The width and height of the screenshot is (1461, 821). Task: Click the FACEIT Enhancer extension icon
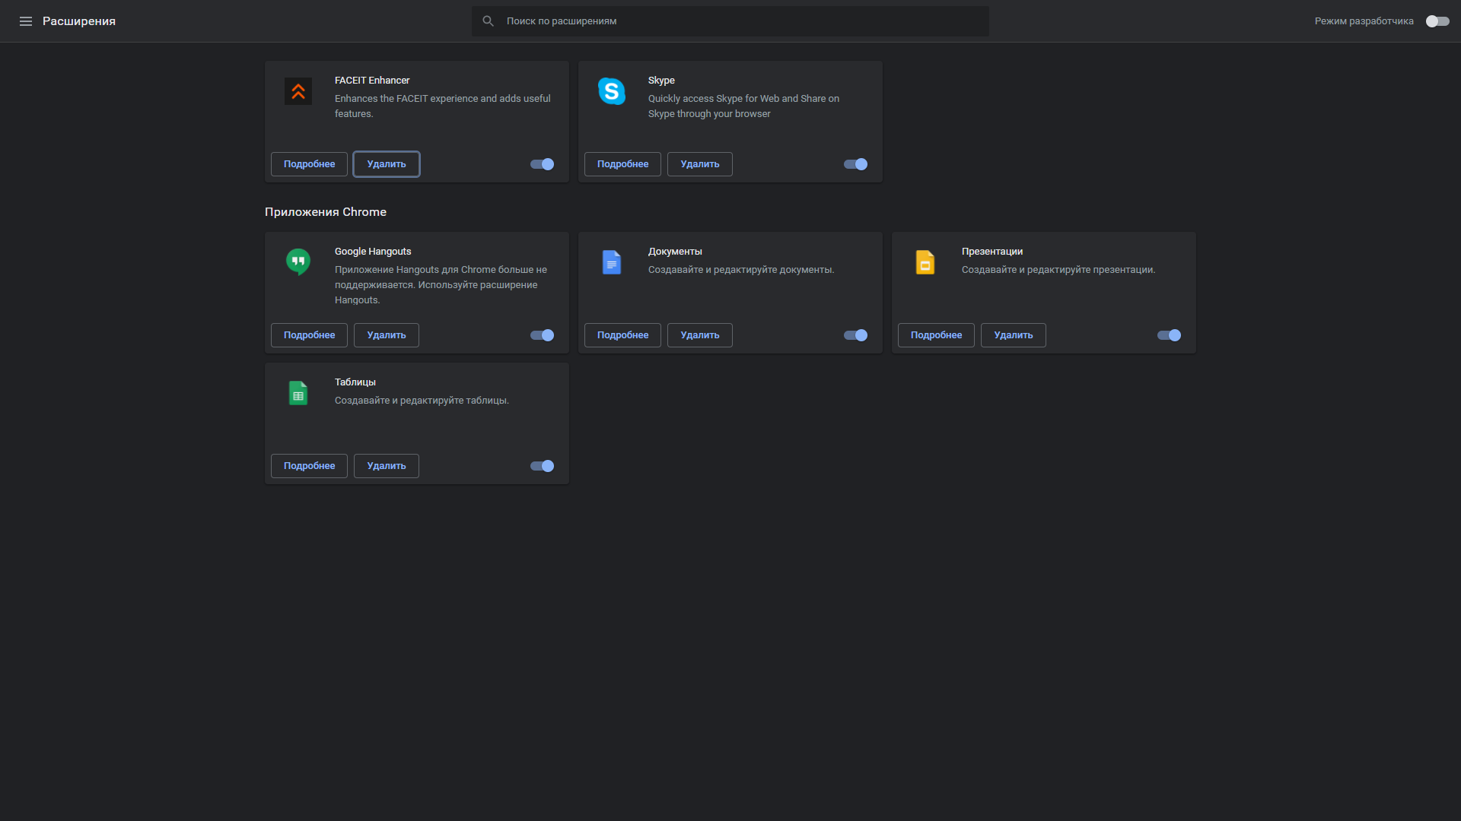tap(298, 91)
